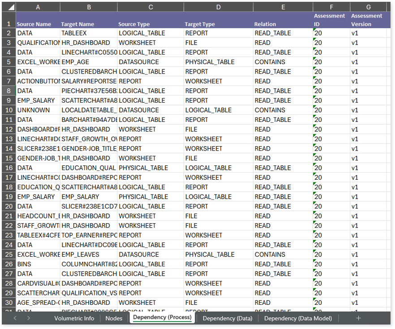Click the next sheet navigation arrow

(29, 318)
